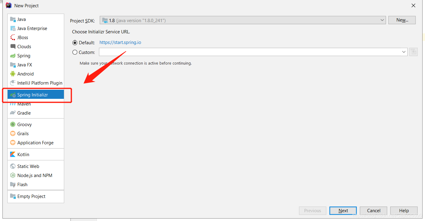Image resolution: width=425 pixels, height=221 pixels.
Task: Click the Android robot icon
Action: tap(13, 74)
